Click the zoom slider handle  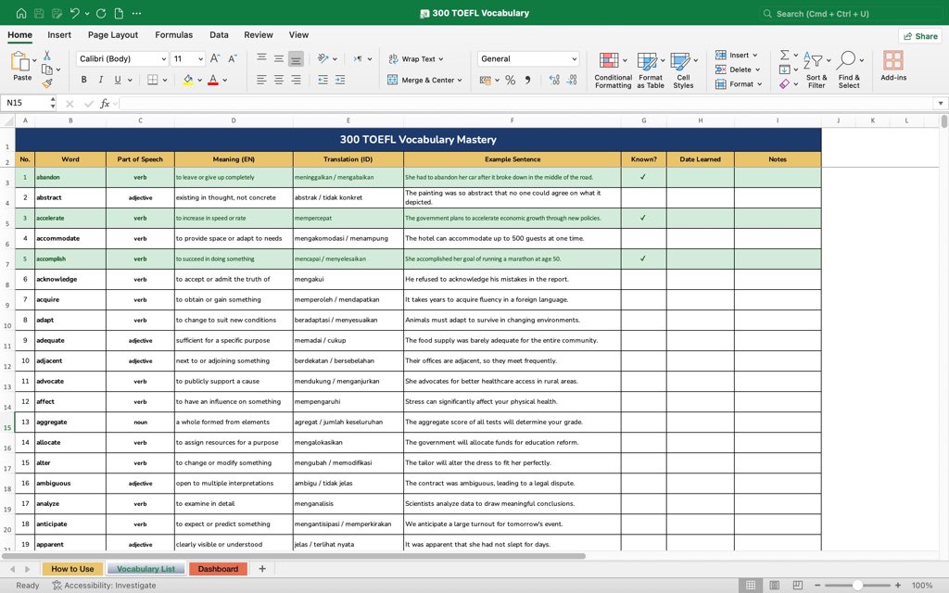[857, 586]
